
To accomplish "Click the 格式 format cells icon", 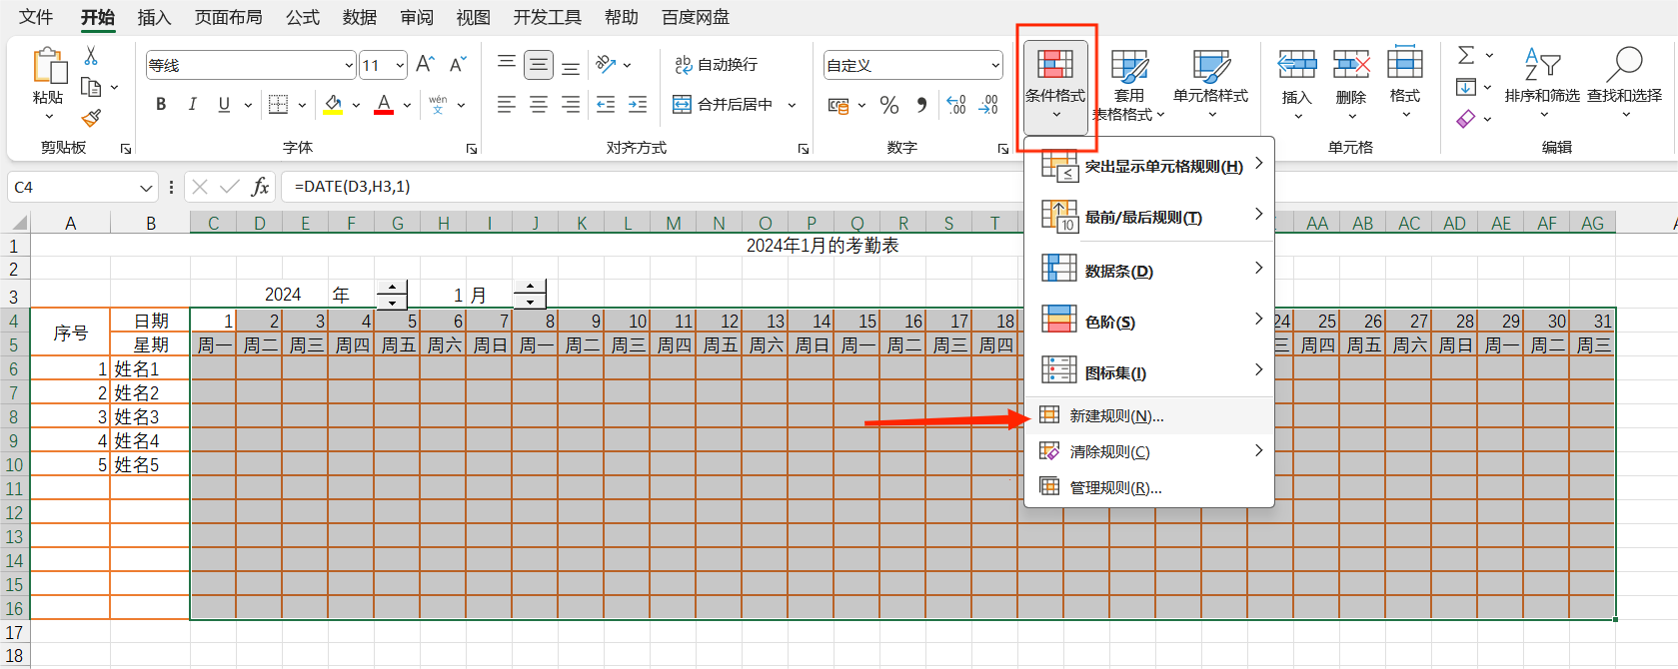I will (x=1405, y=64).
